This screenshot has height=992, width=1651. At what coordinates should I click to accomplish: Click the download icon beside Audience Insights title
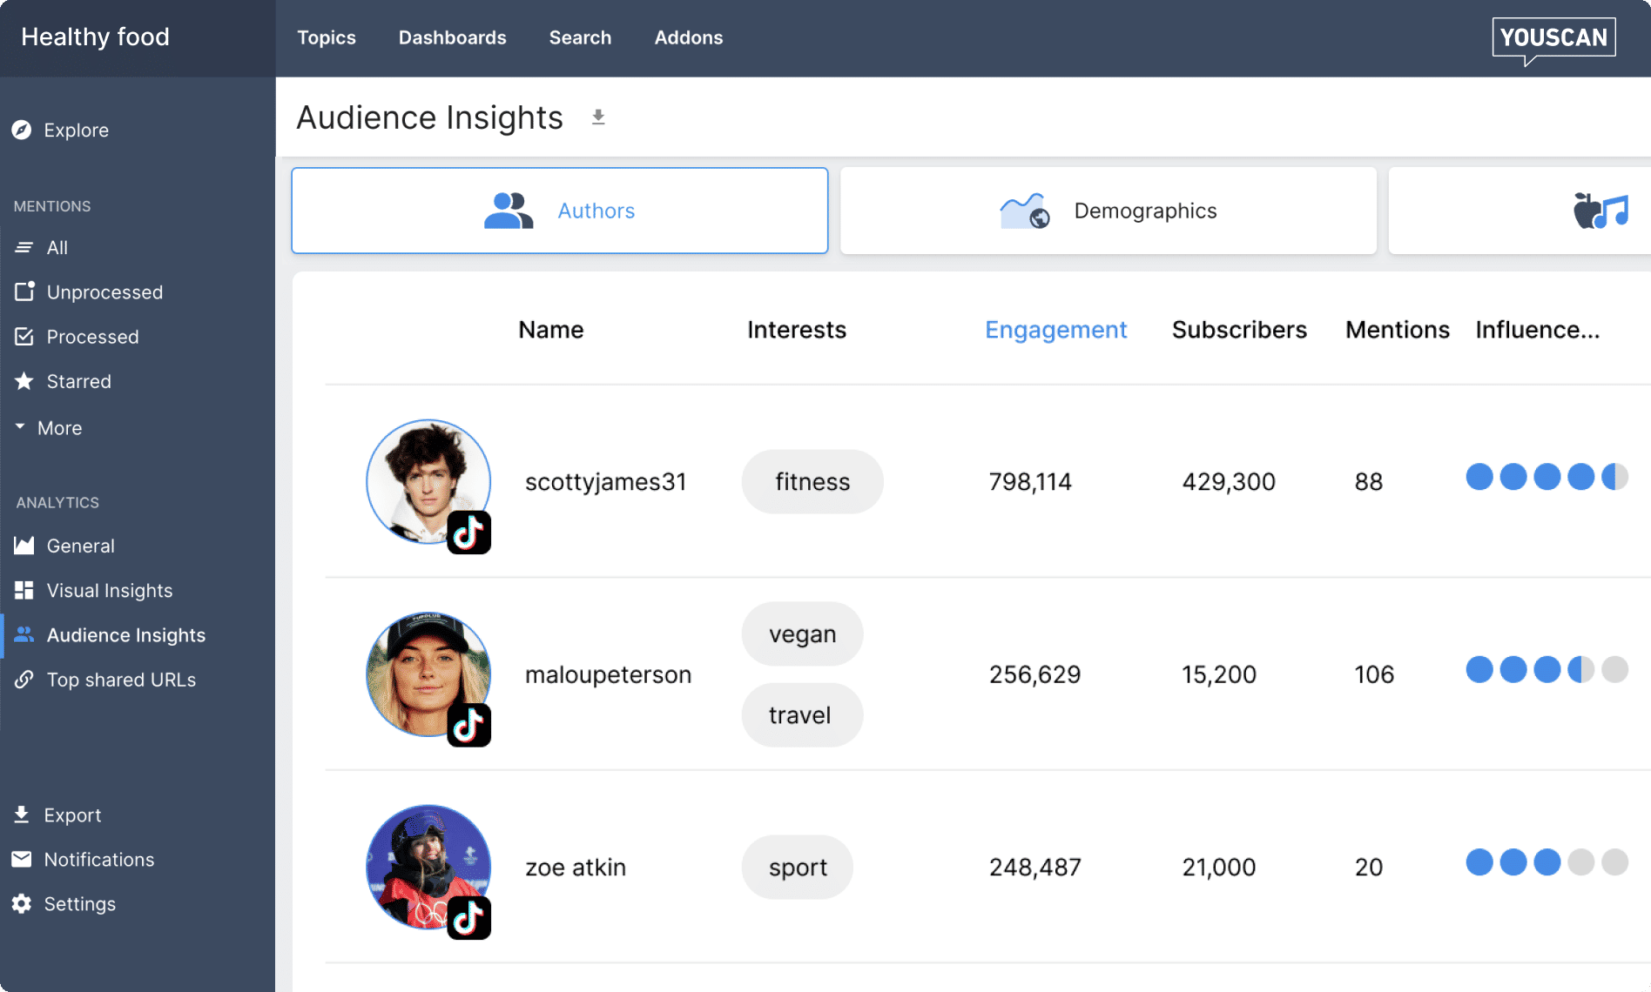598,117
